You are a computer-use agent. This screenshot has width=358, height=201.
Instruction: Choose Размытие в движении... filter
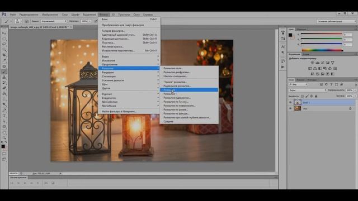177,98
